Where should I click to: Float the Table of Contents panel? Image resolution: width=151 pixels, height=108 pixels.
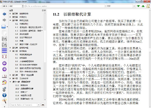[x=43, y=10]
